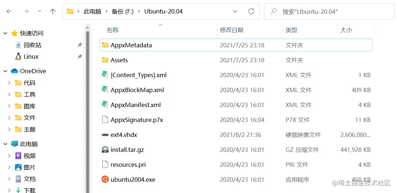Refresh the current folder

tap(251, 11)
